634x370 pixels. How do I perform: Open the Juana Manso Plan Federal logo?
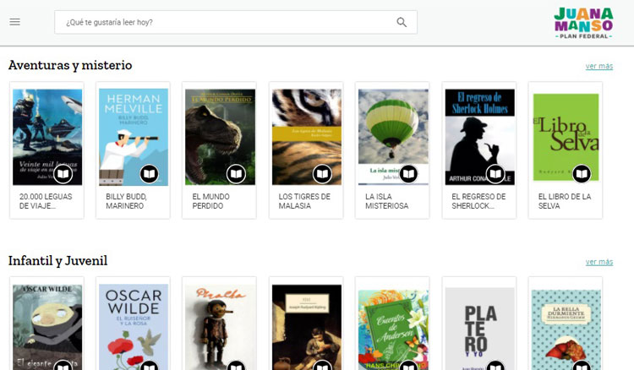(x=583, y=23)
